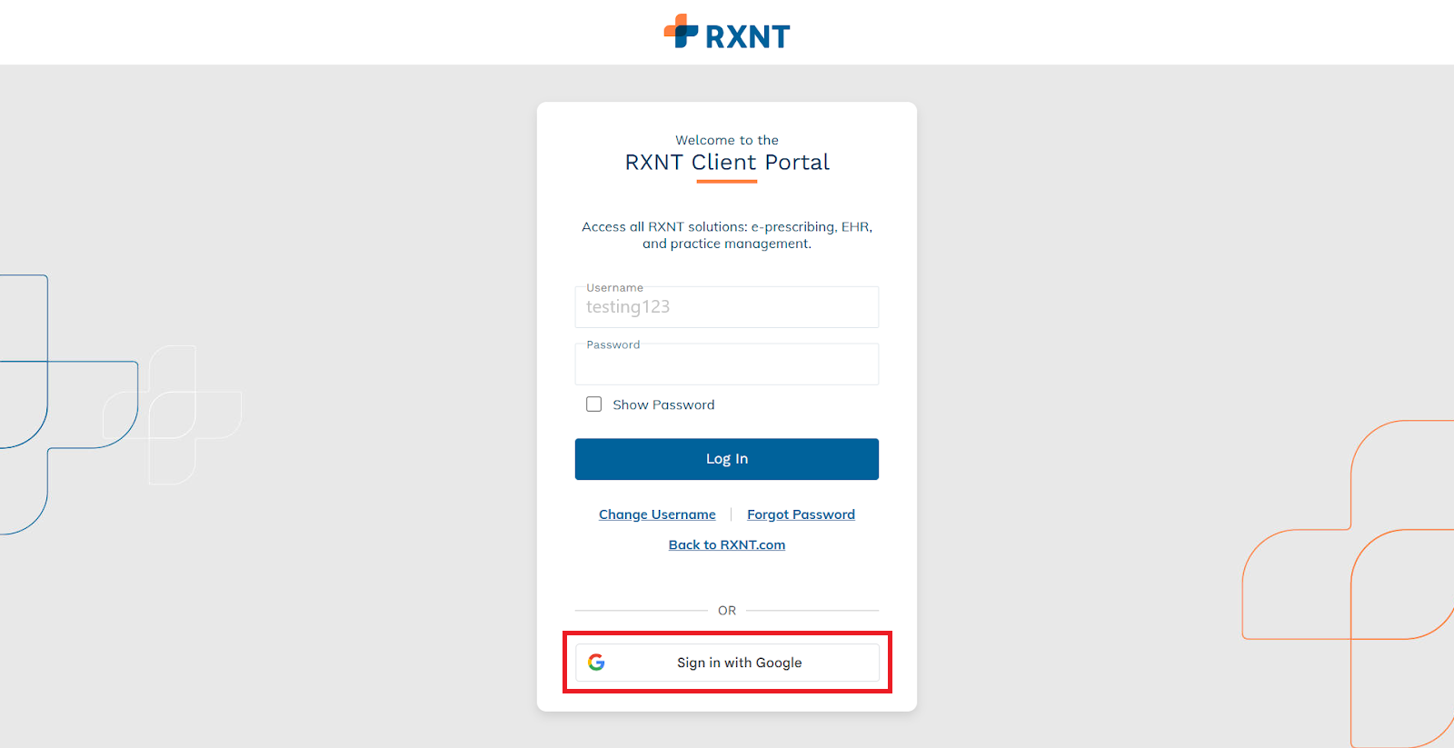
Task: Go to Back to RXNT.com link
Action: 727,545
